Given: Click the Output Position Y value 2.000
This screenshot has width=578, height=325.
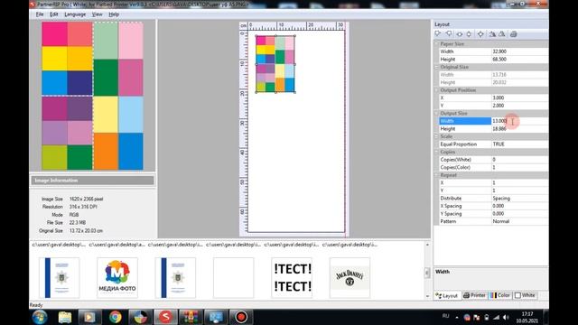Looking at the screenshot, I should 520,106.
